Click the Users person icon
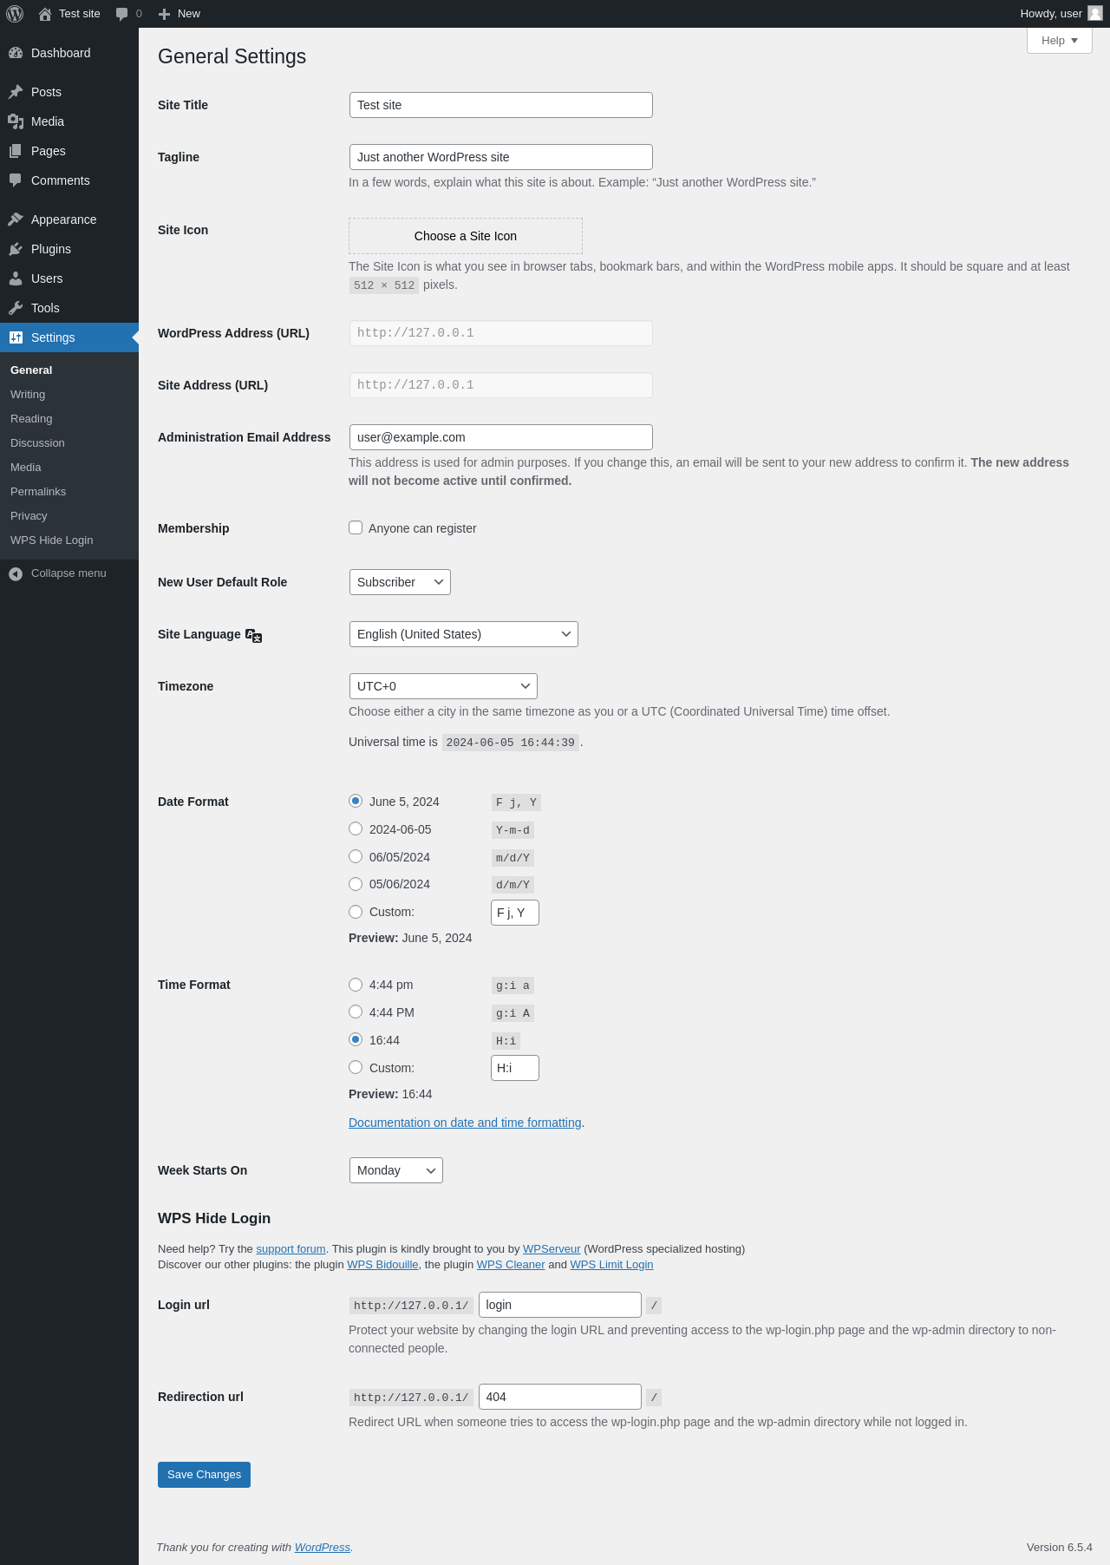Screen dimensions: 1110x1565 point(16,278)
